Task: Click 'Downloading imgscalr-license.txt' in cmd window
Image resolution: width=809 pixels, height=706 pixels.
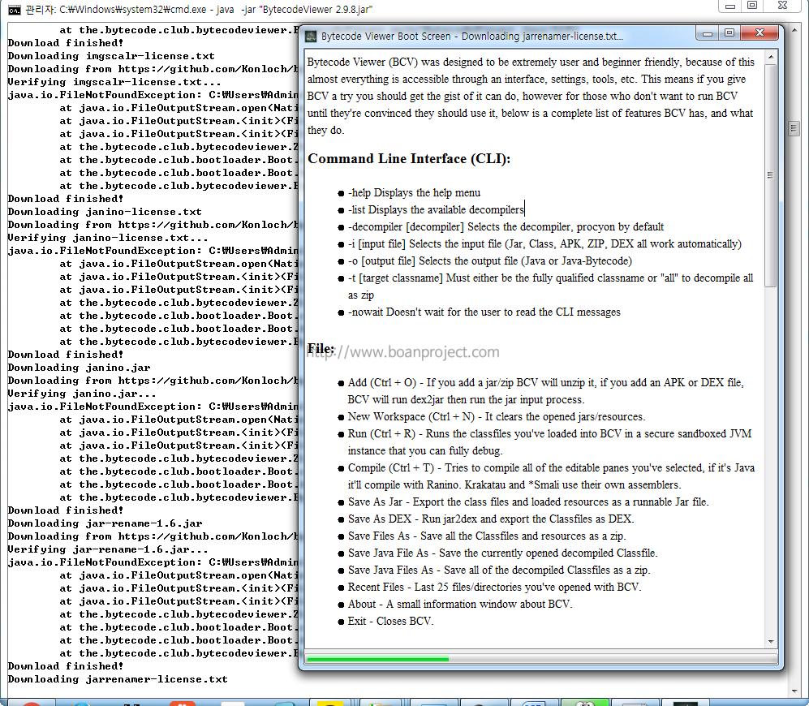Action: tap(111, 56)
